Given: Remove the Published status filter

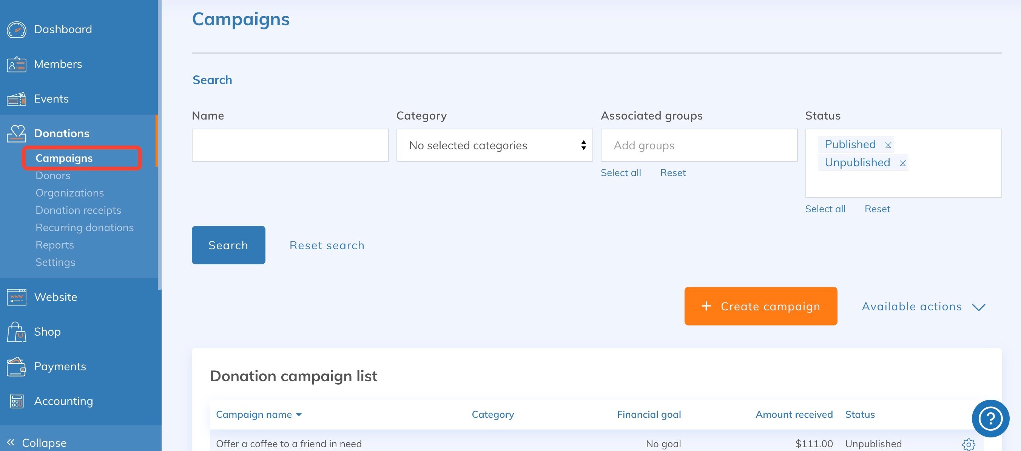Looking at the screenshot, I should pyautogui.click(x=888, y=144).
